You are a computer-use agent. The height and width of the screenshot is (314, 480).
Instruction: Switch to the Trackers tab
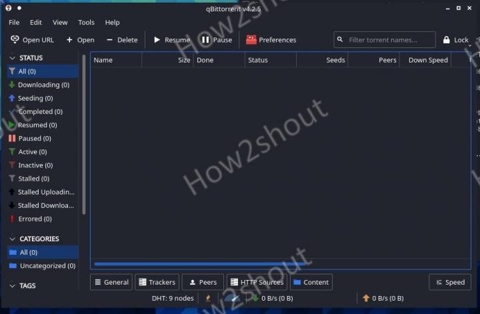pos(157,282)
